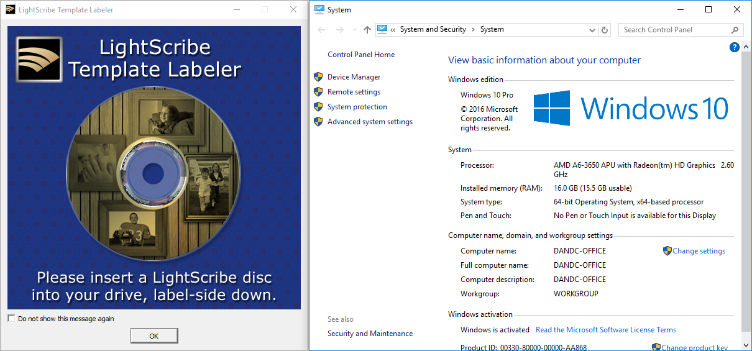Click shield icon beside Device Manager
The image size is (752, 351).
318,77
